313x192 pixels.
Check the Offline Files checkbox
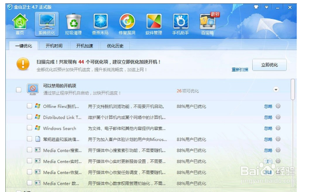[29, 106]
